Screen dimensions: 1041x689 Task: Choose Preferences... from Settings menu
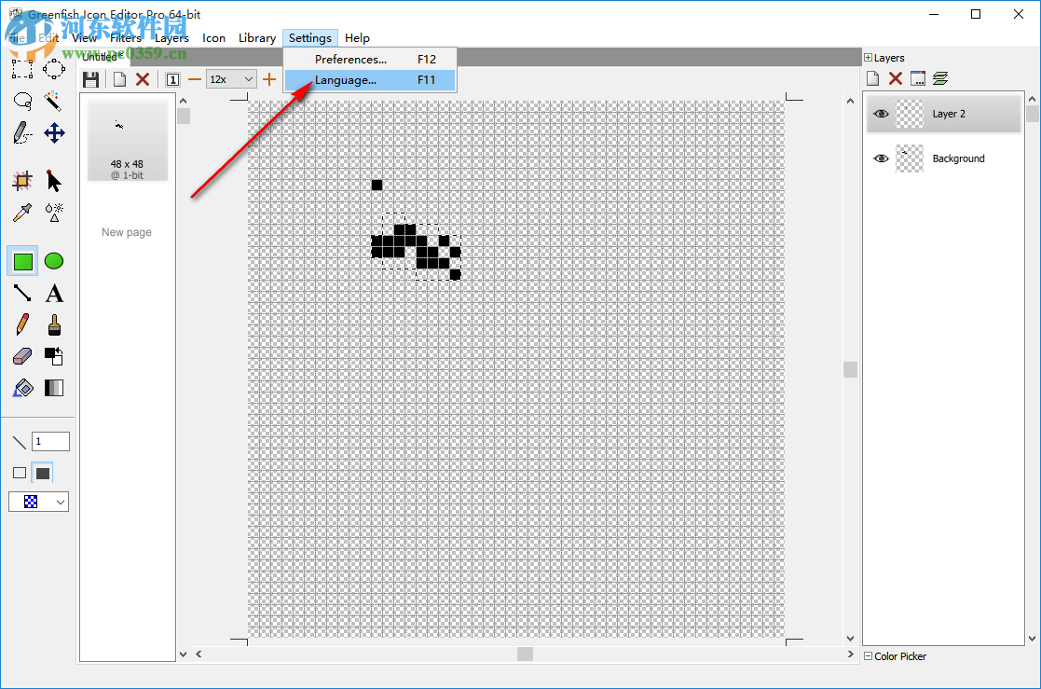point(371,59)
